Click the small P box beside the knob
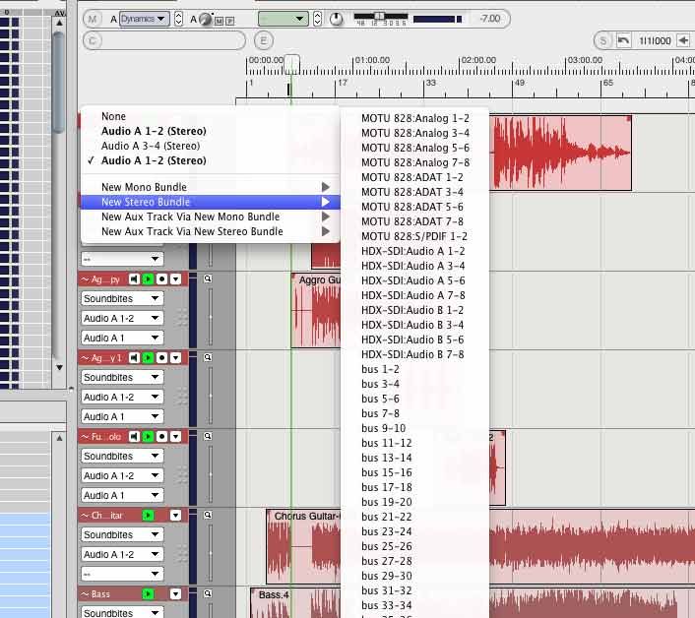Image resolution: width=695 pixels, height=618 pixels. pyautogui.click(x=229, y=21)
